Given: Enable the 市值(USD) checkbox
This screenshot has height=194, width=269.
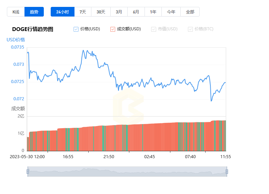Looking at the screenshot, I should click(x=154, y=29).
